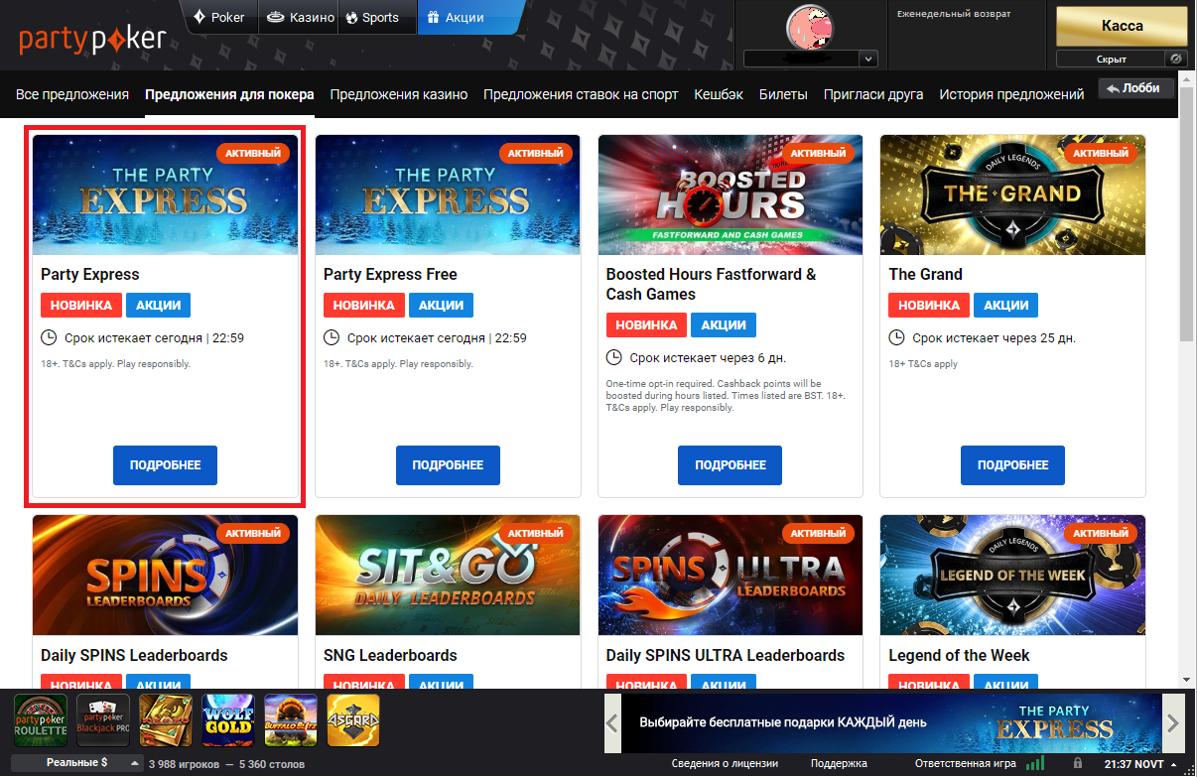The image size is (1197, 777).
Task: Switch to the Казино tab
Action: click(x=298, y=17)
